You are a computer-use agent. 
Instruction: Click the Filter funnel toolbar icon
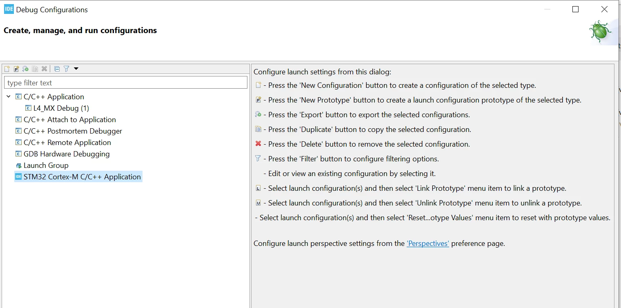[66, 69]
